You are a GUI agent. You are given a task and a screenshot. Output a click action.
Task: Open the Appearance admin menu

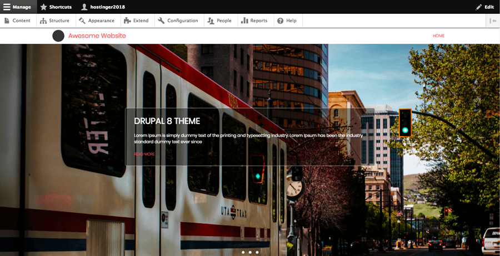[x=97, y=21]
